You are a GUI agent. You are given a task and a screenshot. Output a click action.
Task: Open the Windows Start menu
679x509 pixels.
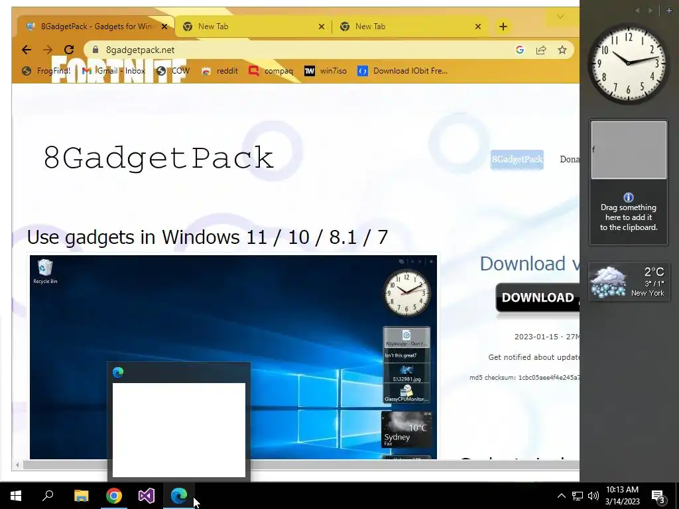pyautogui.click(x=16, y=496)
